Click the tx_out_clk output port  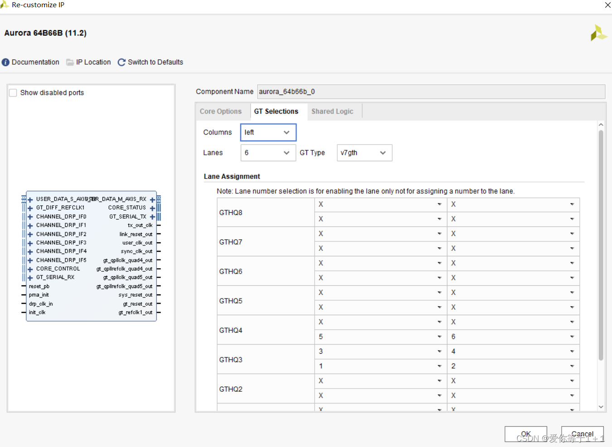tap(140, 226)
